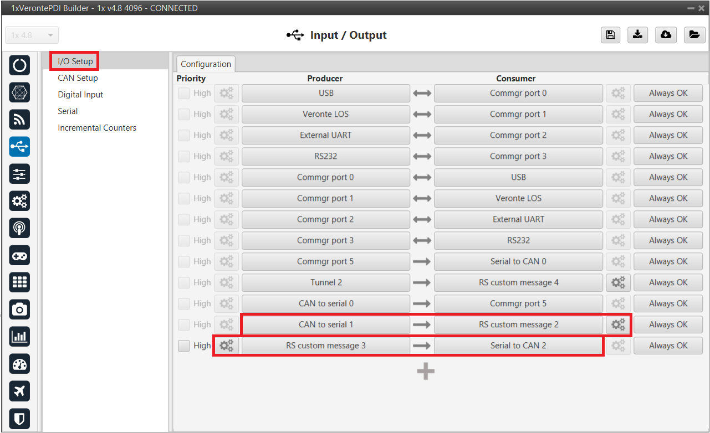This screenshot has width=710, height=433.
Task: Configure RS custom message 2 via gear icon
Action: pyautogui.click(x=617, y=325)
